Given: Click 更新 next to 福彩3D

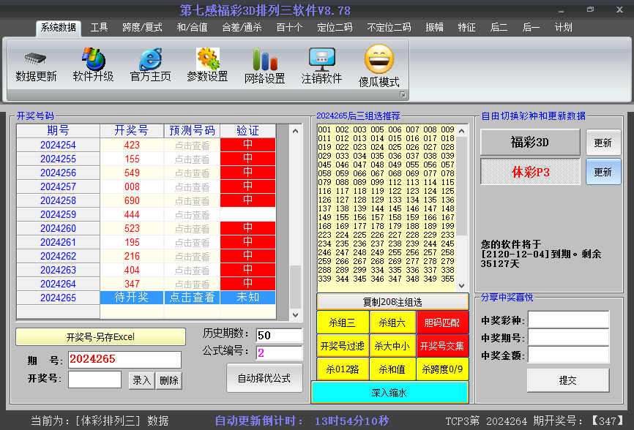Looking at the screenshot, I should click(603, 143).
